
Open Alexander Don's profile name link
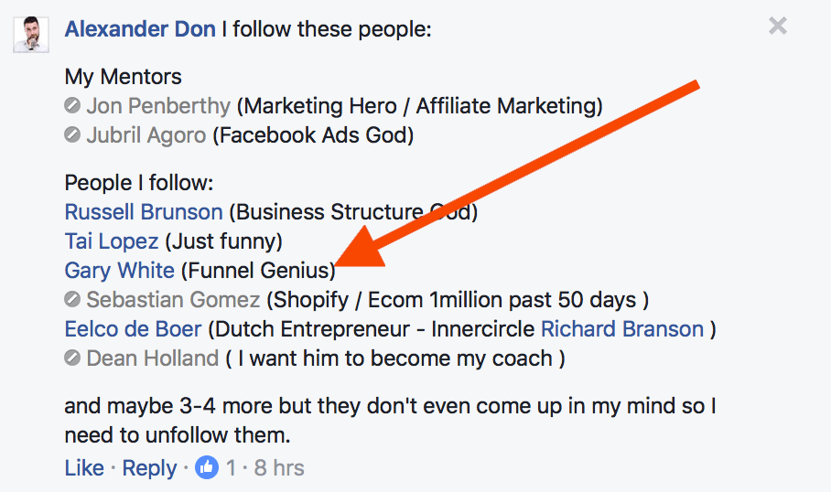click(x=140, y=29)
